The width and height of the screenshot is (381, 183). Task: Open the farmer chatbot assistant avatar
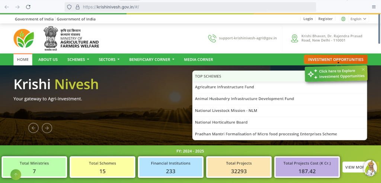[x=371, y=168]
